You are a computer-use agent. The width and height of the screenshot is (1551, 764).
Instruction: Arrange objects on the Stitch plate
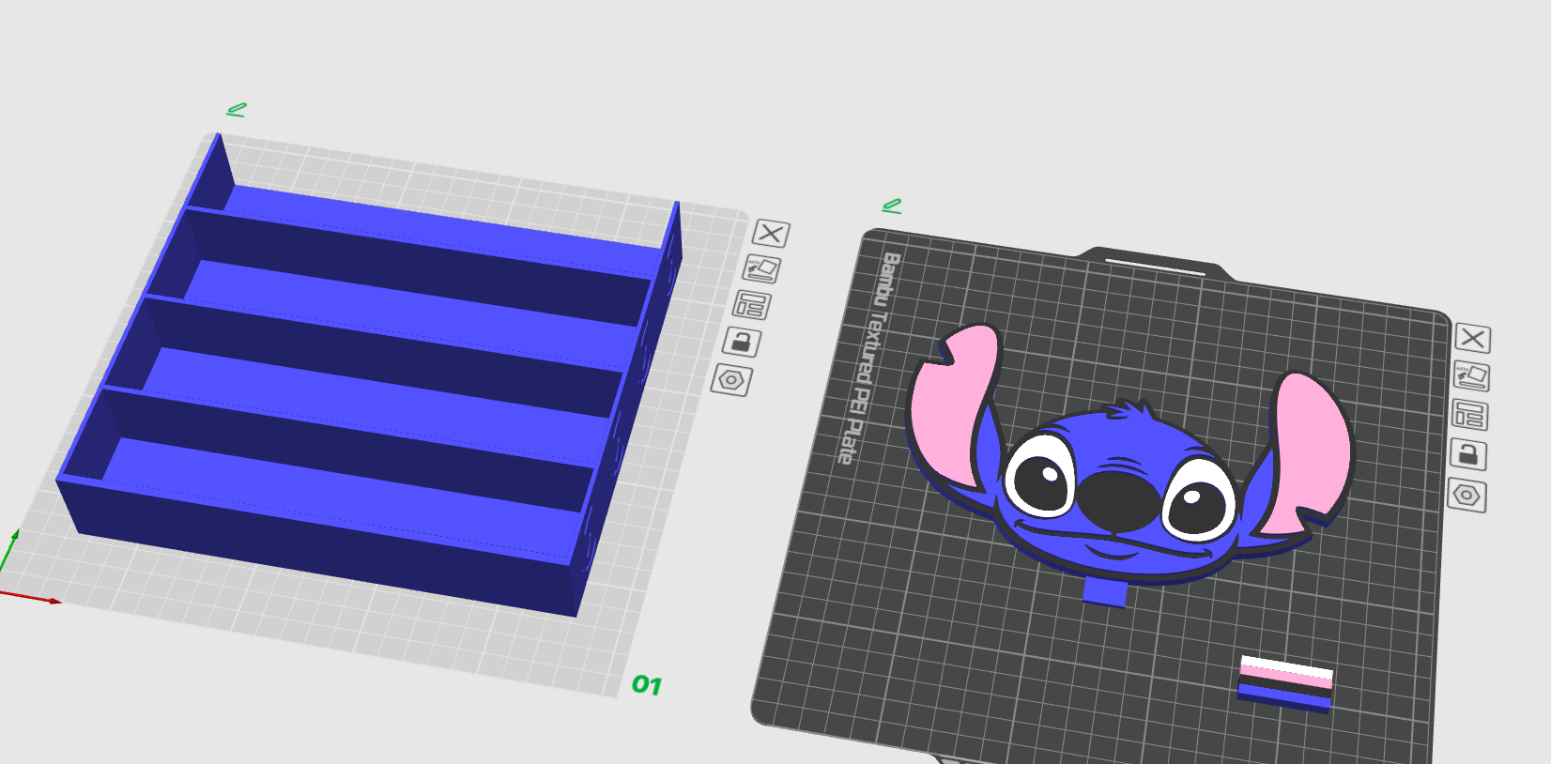(1469, 415)
